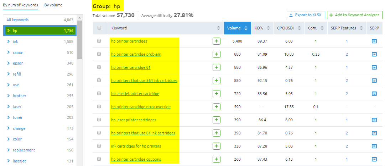Screen dimensions: 385x166
Task: Sort by CPC(USD) column arrows
Action: [x=299, y=28]
